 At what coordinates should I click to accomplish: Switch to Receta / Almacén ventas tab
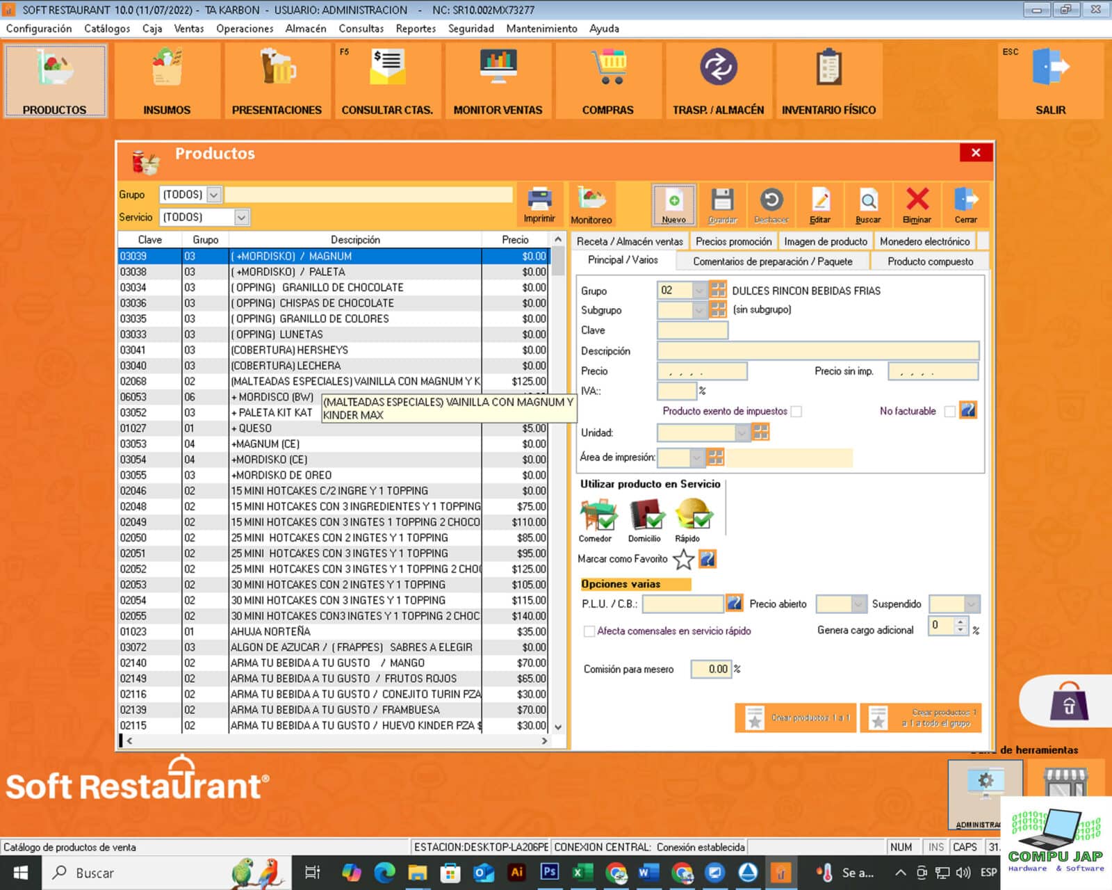[630, 241]
